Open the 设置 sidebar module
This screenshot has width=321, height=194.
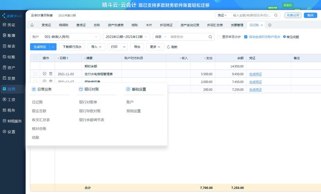pyautogui.click(x=9, y=132)
